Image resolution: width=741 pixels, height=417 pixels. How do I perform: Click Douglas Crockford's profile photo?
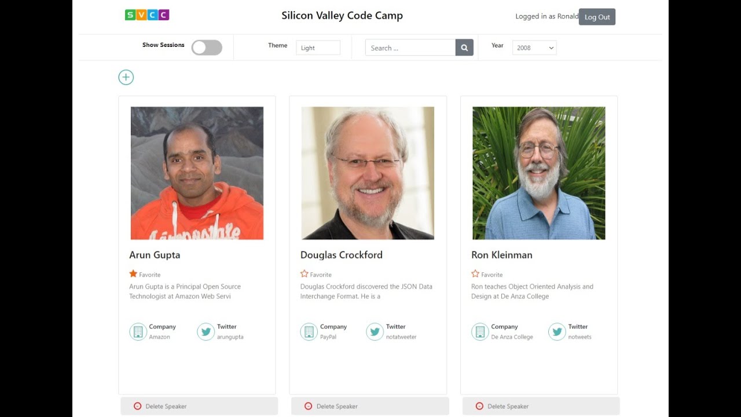pos(368,173)
